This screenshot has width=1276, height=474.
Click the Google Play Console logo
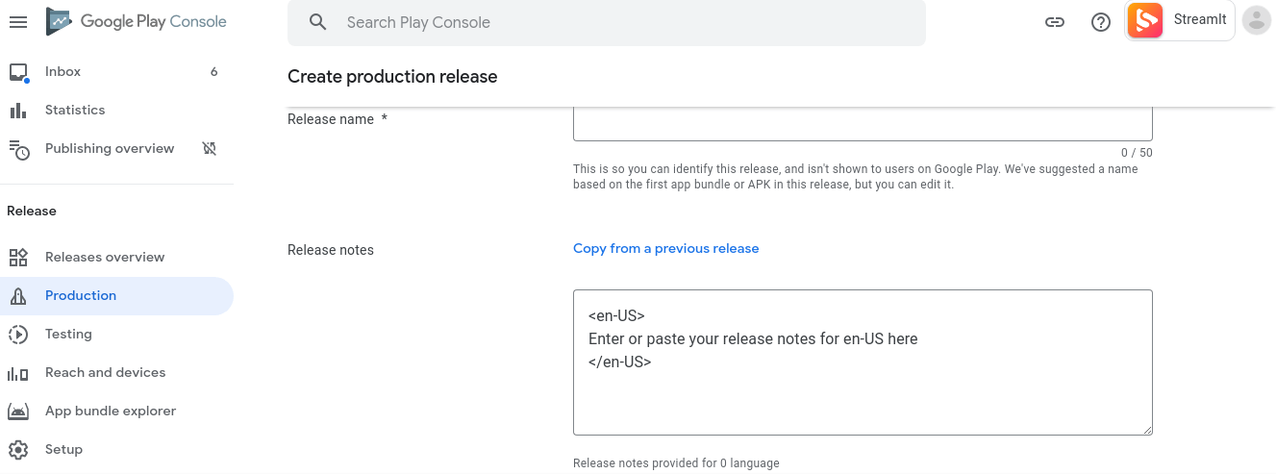click(x=137, y=22)
